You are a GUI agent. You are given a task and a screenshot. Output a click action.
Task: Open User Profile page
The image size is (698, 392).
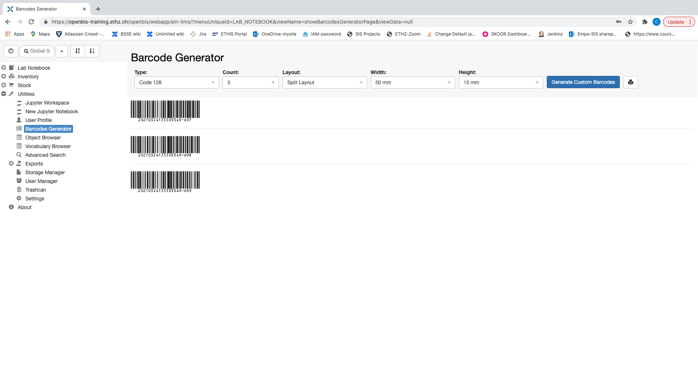(39, 120)
